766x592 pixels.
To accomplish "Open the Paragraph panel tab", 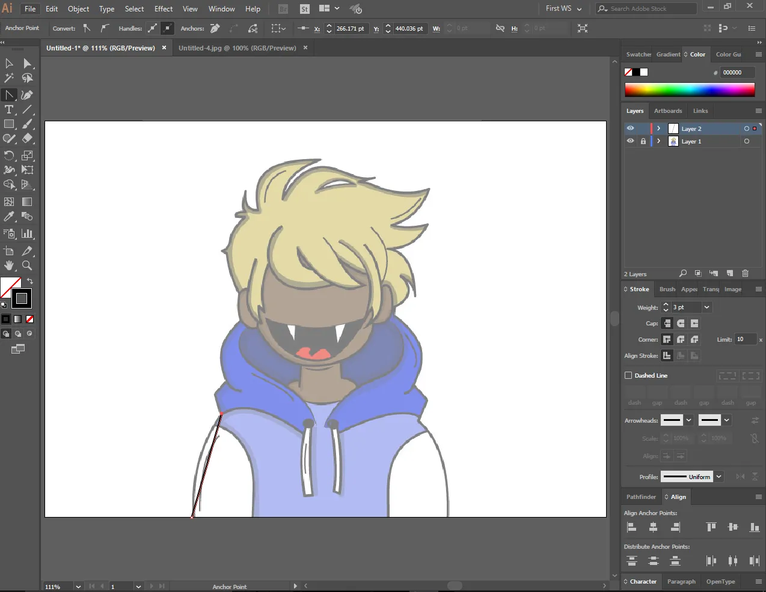I will pos(681,581).
